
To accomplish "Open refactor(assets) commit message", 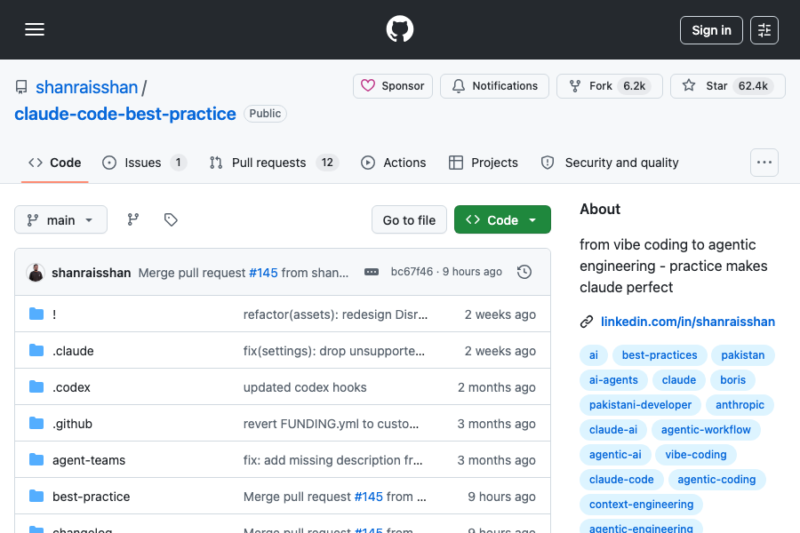I will click(x=335, y=314).
